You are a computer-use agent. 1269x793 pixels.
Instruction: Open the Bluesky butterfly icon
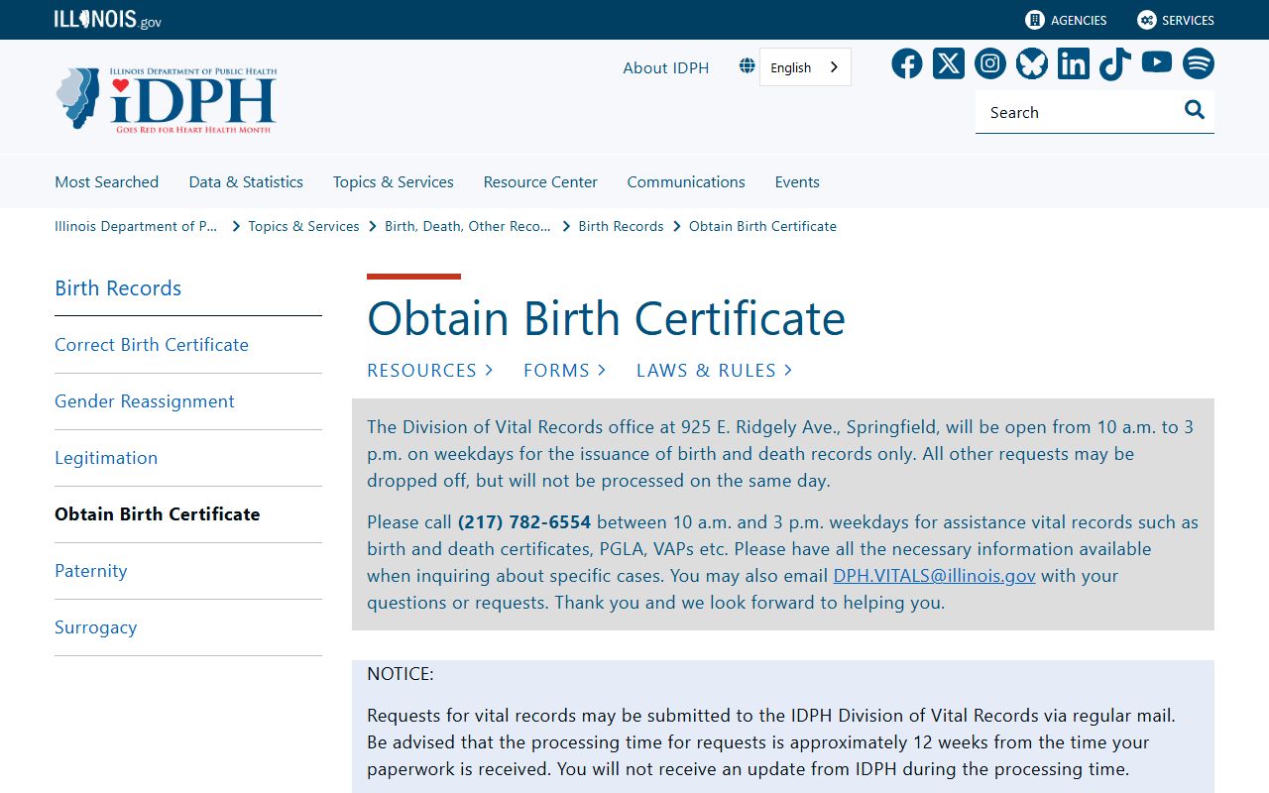[1032, 63]
